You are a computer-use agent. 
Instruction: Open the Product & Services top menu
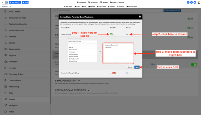pos(117,2)
